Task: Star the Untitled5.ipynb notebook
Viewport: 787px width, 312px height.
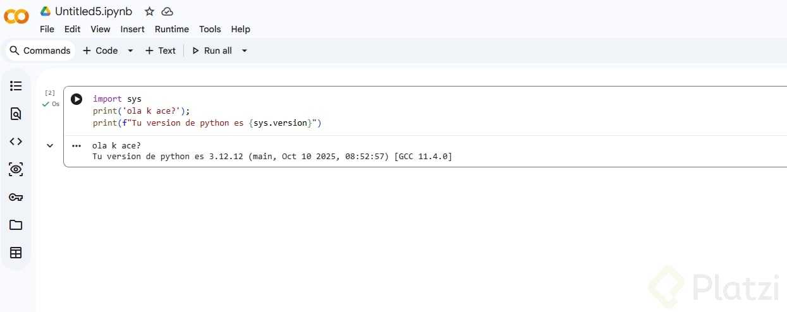Action: coord(149,11)
